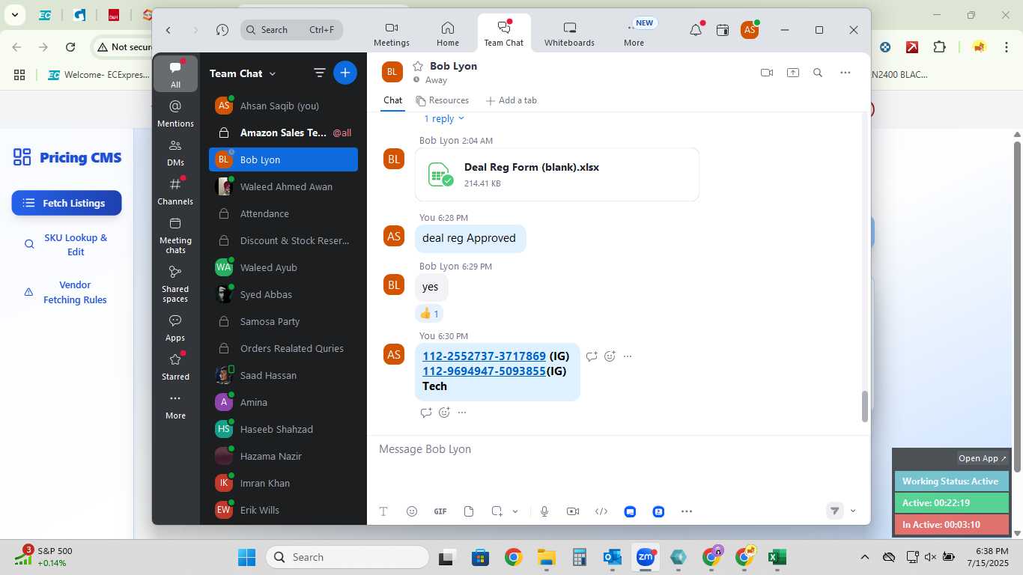
Task: Open SKU Lookup & Edit in Pricing CMS
Action: coord(67,245)
